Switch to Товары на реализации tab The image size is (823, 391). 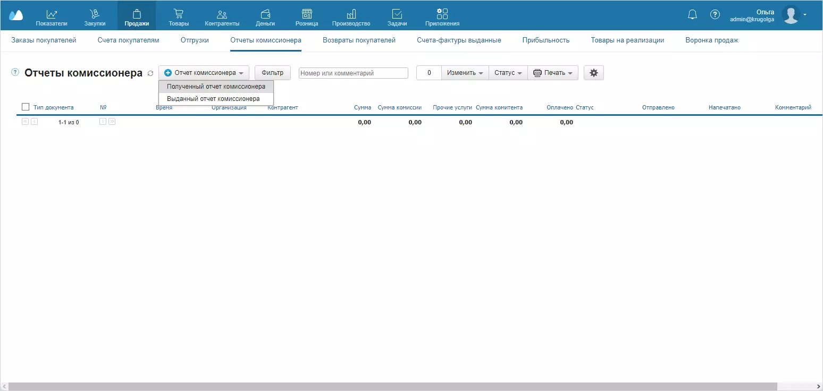pyautogui.click(x=627, y=40)
